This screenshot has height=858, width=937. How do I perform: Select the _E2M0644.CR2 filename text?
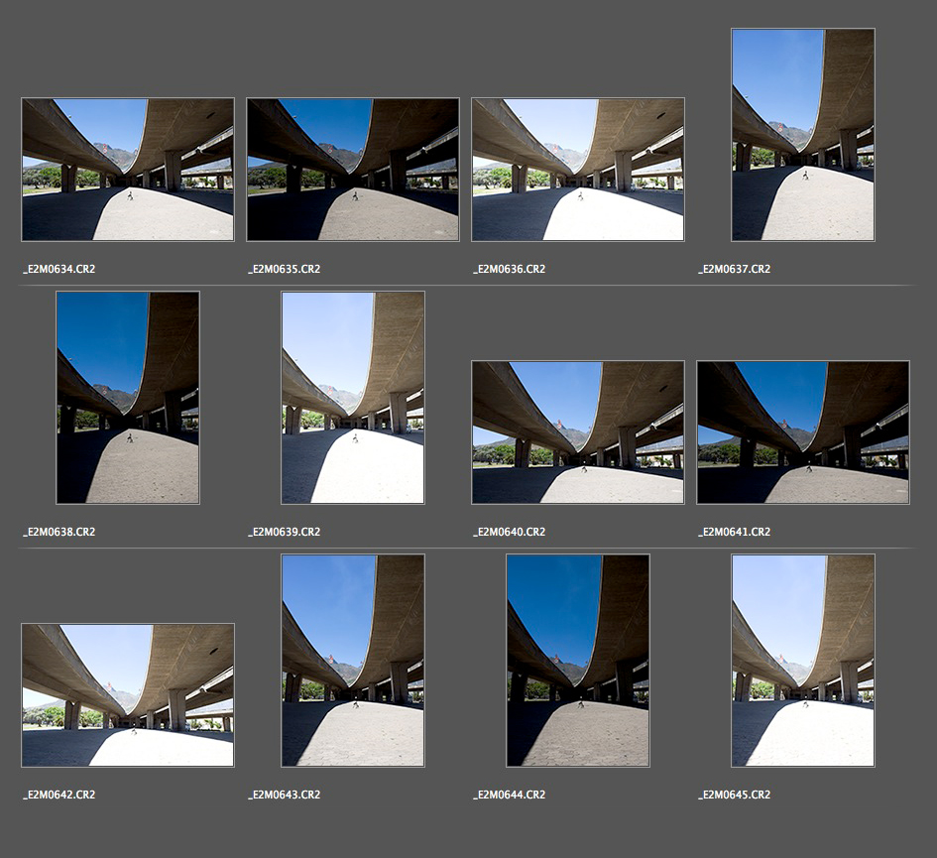click(x=510, y=796)
